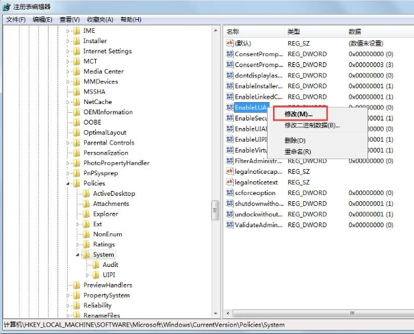Open the 查看(V) menu

pos(69,20)
